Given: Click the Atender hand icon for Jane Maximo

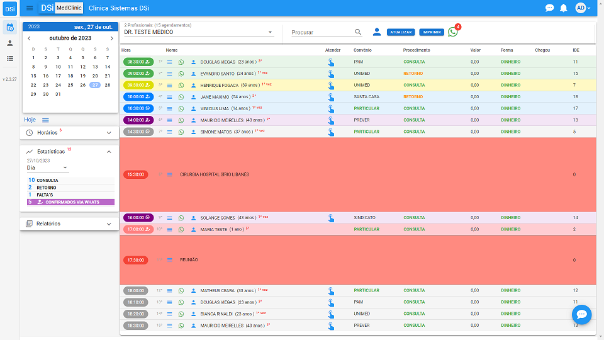Looking at the screenshot, I should (331, 97).
